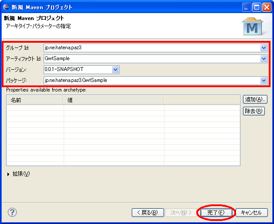
Task: Cancel the dialog with キャンセル
Action: [x=252, y=213]
